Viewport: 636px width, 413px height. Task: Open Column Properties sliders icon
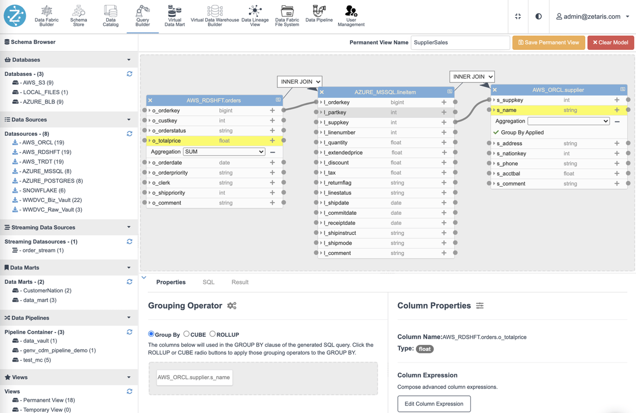[480, 306]
